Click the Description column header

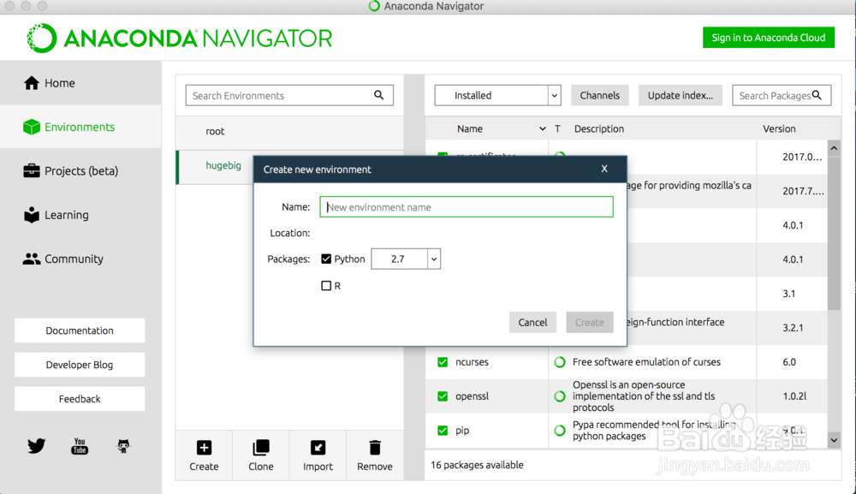[599, 128]
